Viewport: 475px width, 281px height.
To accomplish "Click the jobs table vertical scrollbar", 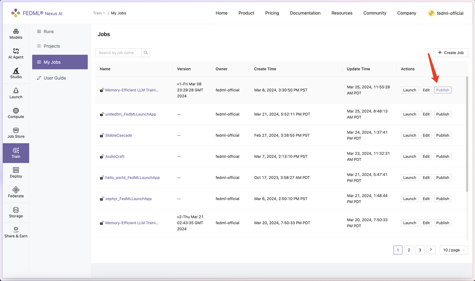I will click(467, 134).
